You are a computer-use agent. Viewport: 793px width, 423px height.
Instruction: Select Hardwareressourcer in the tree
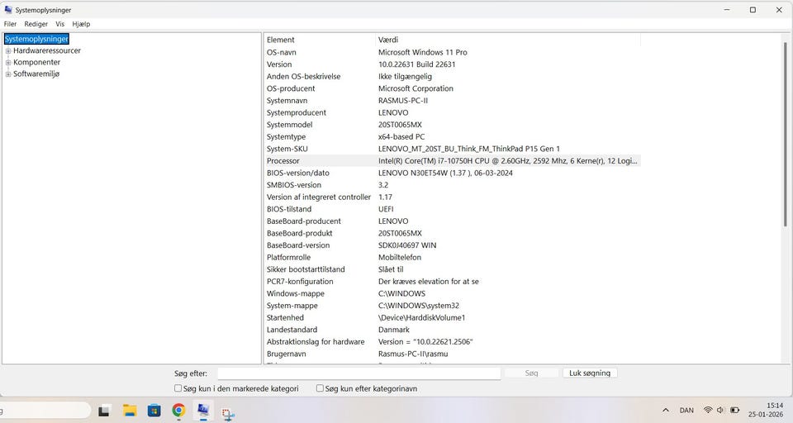(47, 50)
